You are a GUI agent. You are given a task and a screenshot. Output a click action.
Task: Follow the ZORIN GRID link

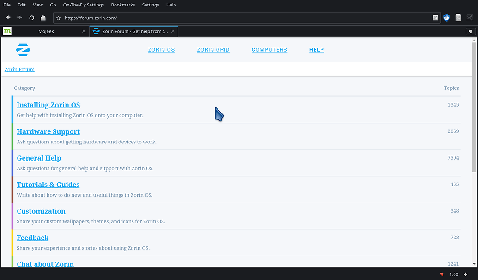click(x=213, y=49)
